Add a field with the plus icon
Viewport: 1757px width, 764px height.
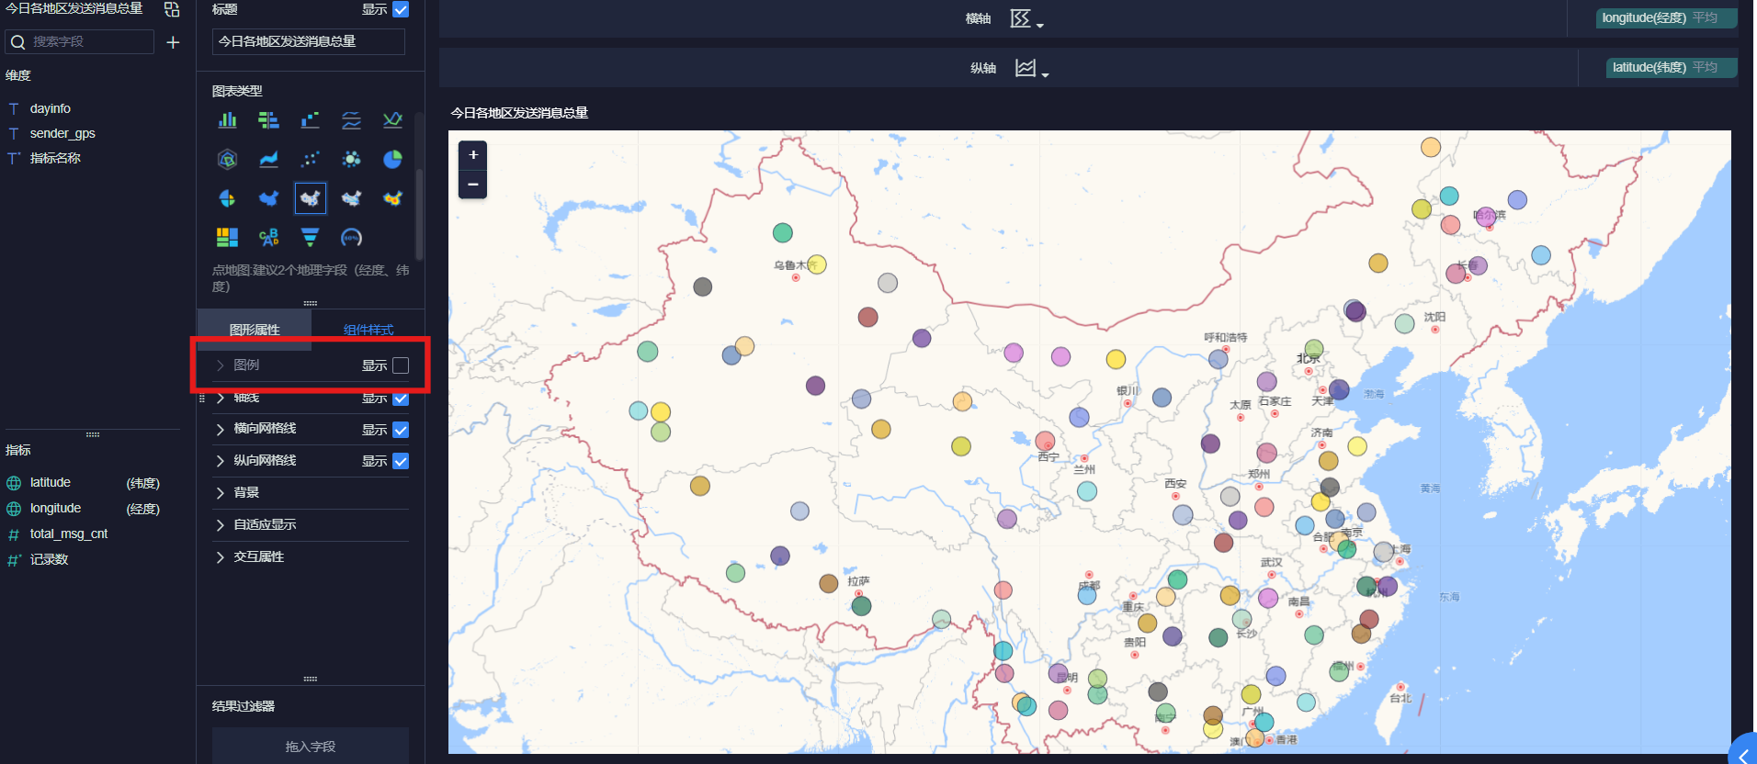click(x=173, y=42)
